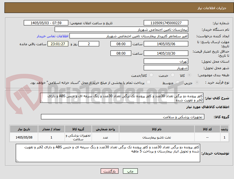Select the کالا radio button
Image resolution: width=234 pixels, height=179 pixels.
189,75
